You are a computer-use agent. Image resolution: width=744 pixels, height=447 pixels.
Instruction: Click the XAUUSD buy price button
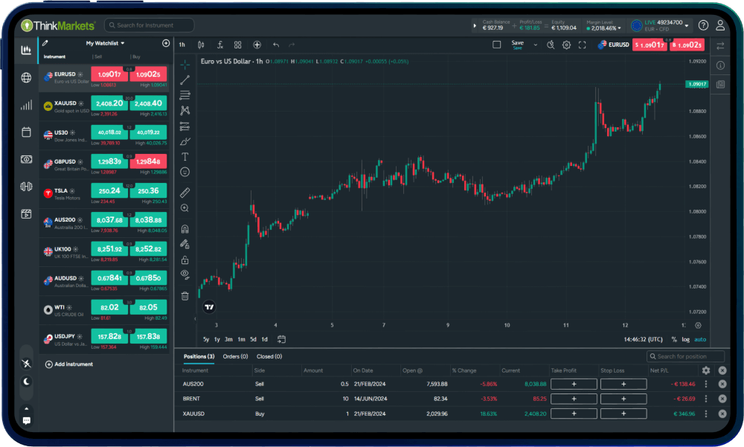148,103
